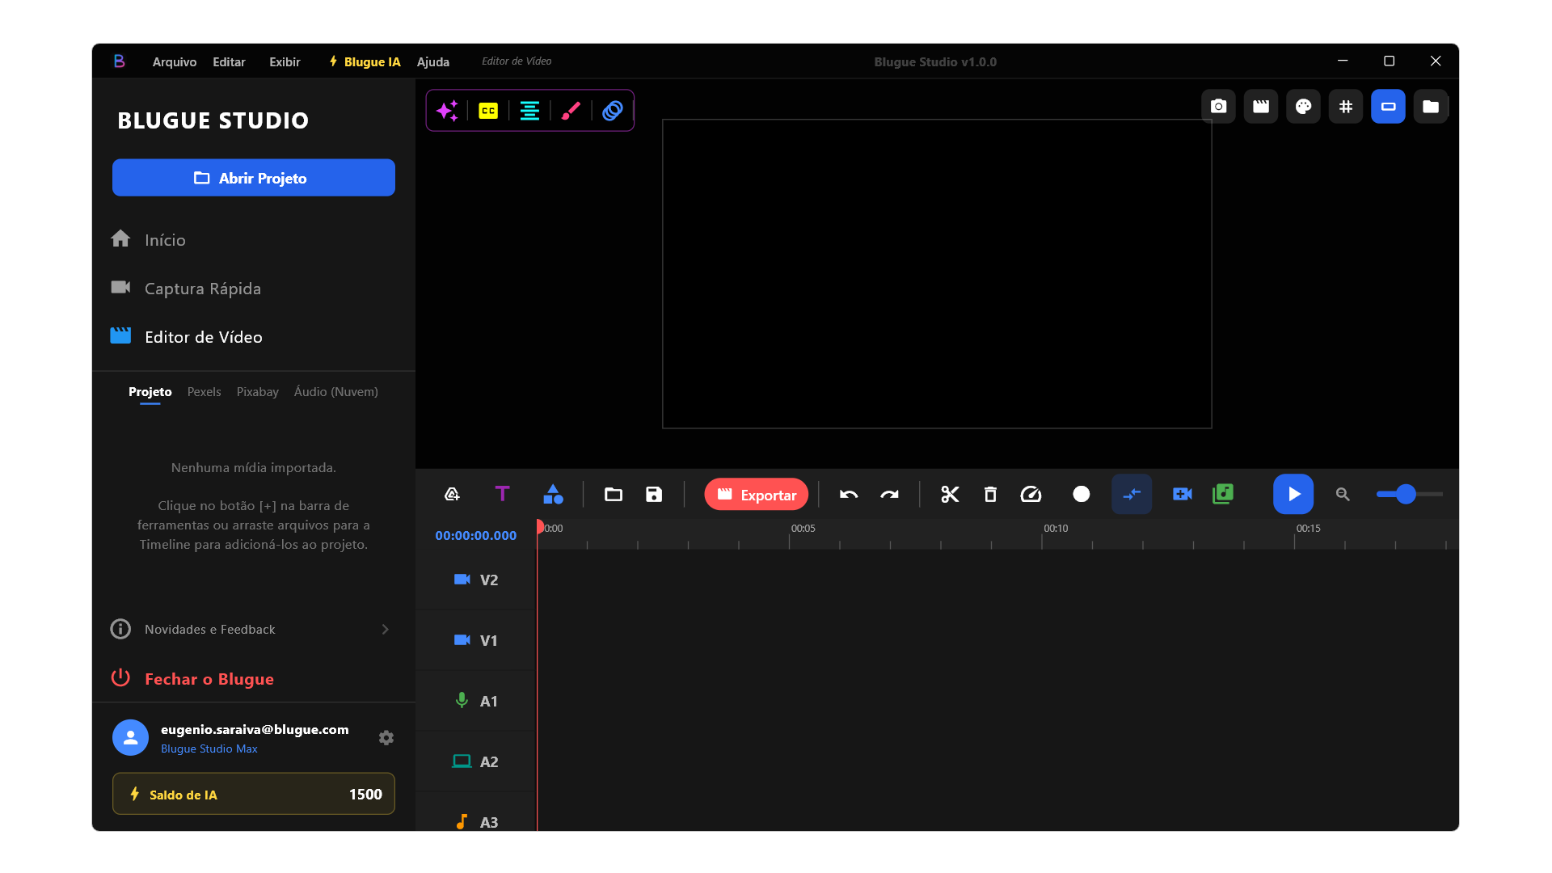1552x873 pixels.
Task: Select the A2 screen audio track header
Action: (475, 761)
